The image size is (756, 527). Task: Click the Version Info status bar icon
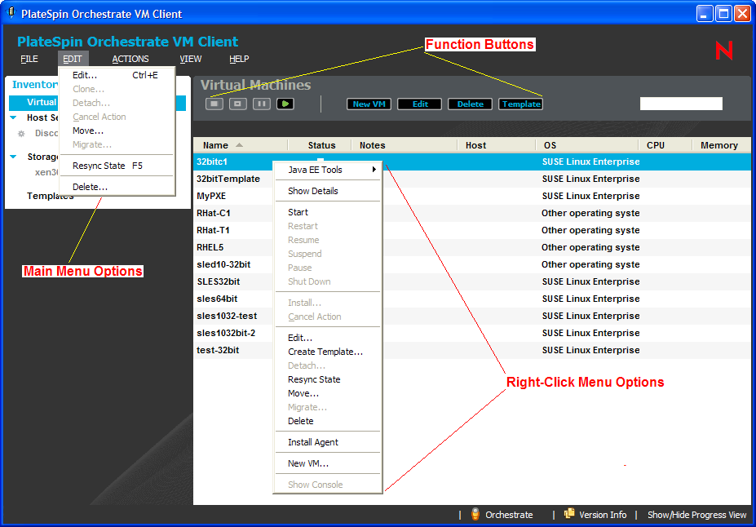click(x=569, y=513)
